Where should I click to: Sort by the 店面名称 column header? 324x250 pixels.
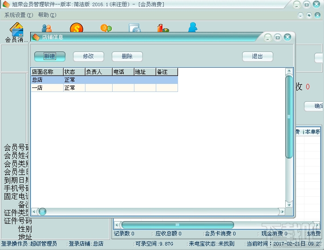pos(47,72)
